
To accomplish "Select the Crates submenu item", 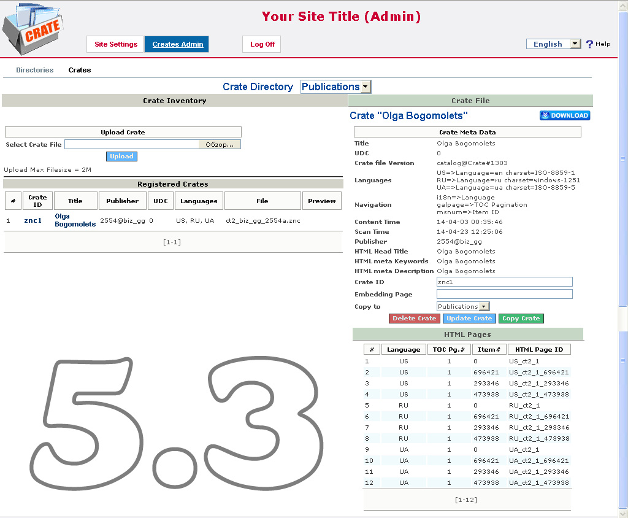I will (80, 70).
